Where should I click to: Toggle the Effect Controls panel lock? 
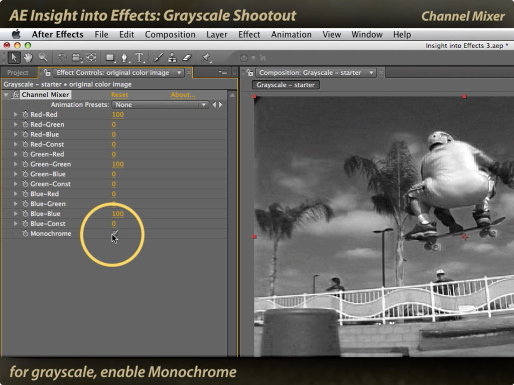[47, 72]
